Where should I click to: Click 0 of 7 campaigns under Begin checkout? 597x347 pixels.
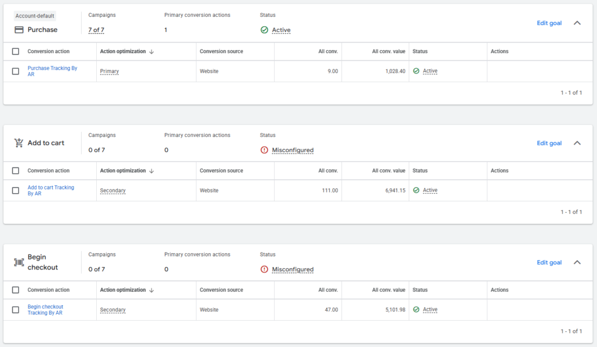(x=97, y=269)
